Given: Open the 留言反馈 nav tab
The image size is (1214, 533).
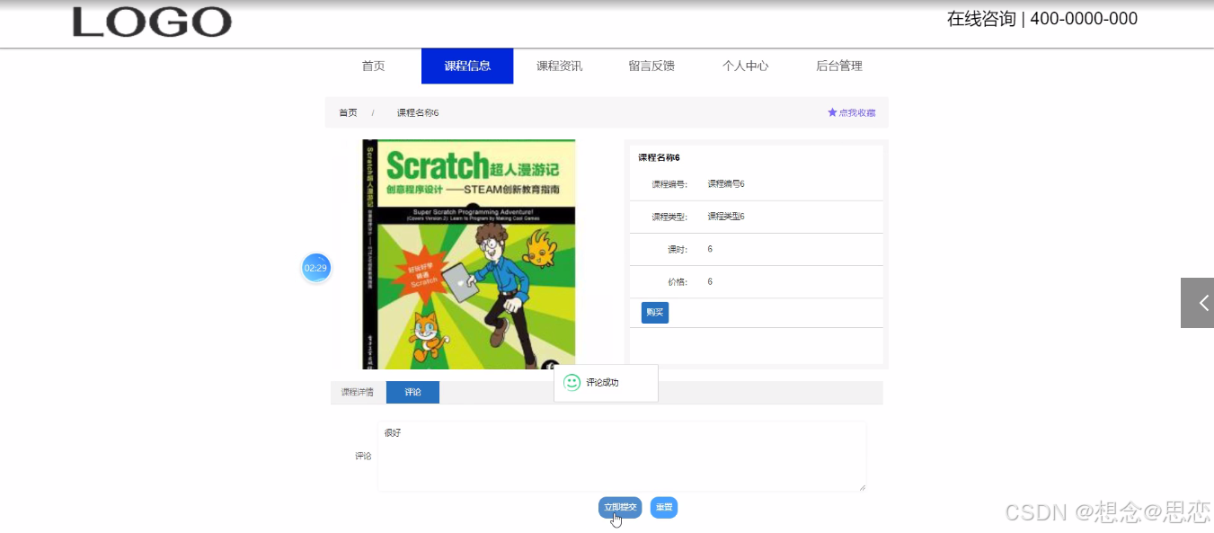Looking at the screenshot, I should coord(651,66).
